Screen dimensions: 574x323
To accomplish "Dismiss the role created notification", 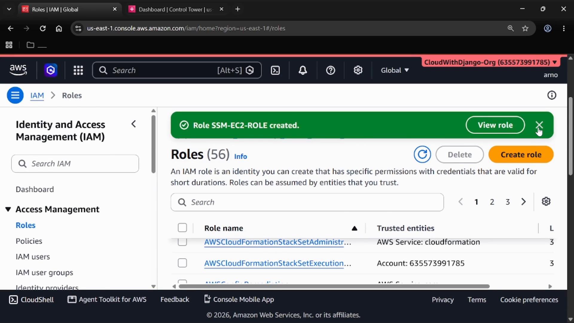I will [x=539, y=125].
